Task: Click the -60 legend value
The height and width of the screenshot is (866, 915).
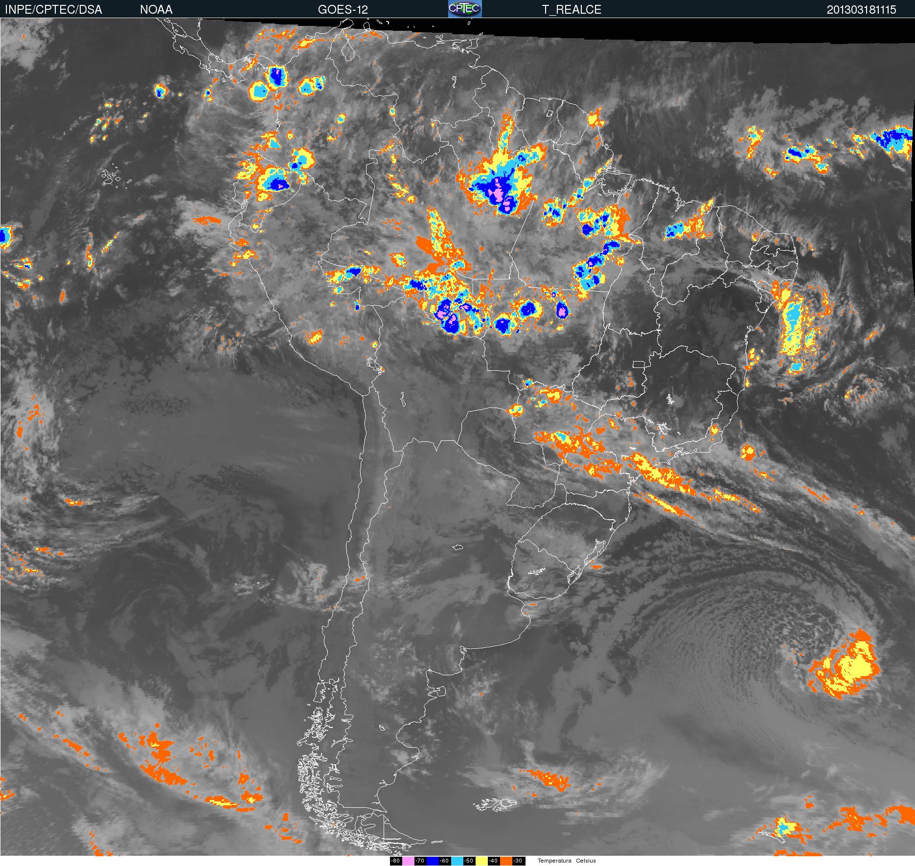Action: pos(445,861)
